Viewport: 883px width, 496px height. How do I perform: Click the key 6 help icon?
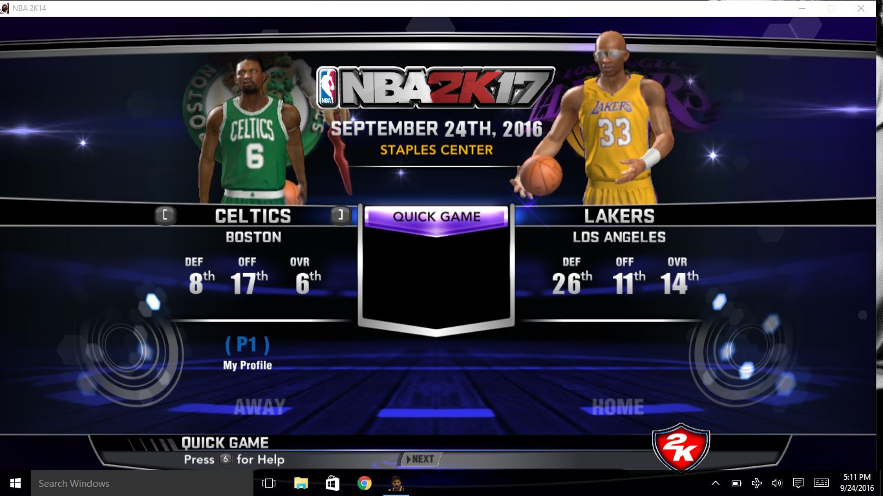click(225, 459)
